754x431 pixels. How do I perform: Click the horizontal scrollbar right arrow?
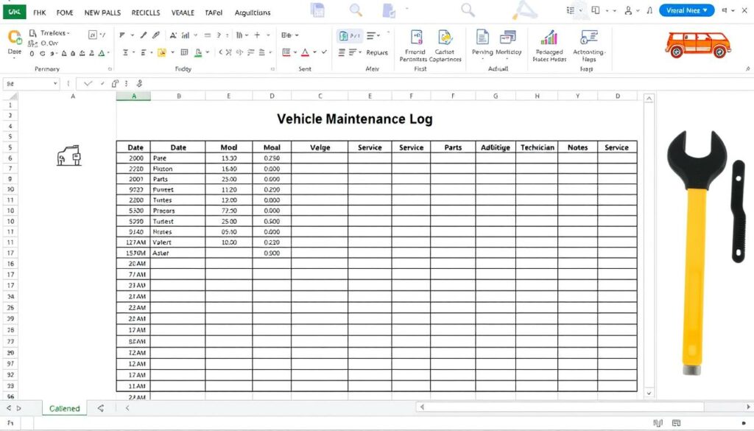tap(748, 407)
